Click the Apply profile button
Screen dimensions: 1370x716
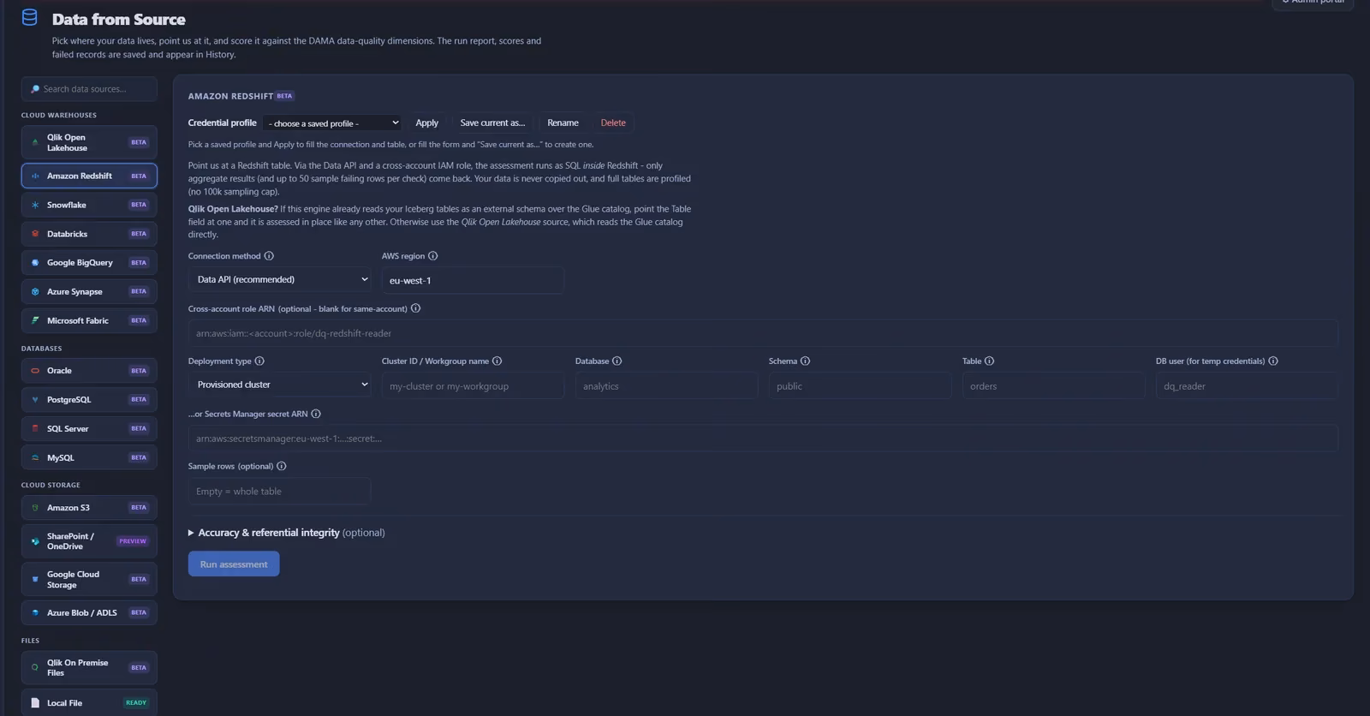[426, 123]
